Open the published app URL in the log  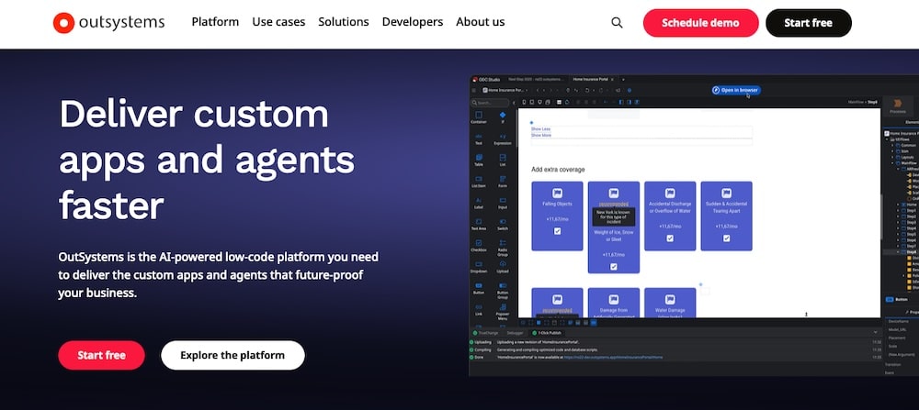613,357
